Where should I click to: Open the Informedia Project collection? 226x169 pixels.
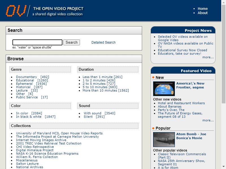[x=57, y=137]
